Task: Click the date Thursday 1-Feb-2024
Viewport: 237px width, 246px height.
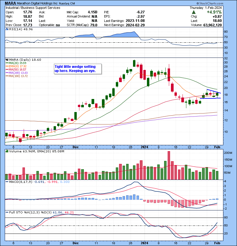Action: tap(206, 8)
